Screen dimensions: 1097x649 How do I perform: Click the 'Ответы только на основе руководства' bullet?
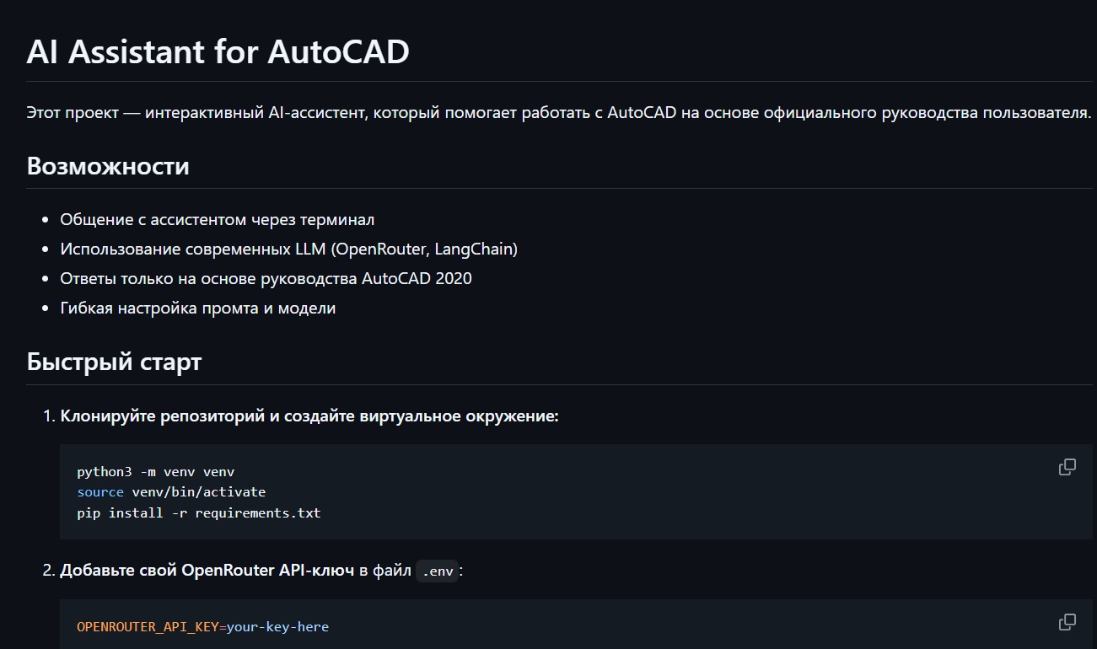click(x=266, y=278)
